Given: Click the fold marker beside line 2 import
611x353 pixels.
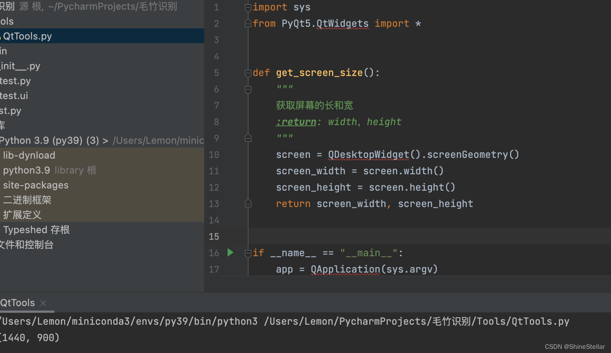Looking at the screenshot, I should pos(248,23).
